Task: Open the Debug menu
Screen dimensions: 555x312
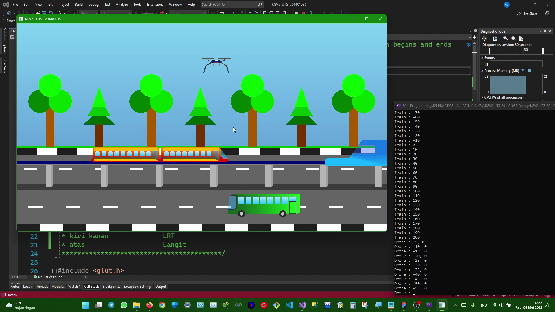Action: pyautogui.click(x=93, y=5)
